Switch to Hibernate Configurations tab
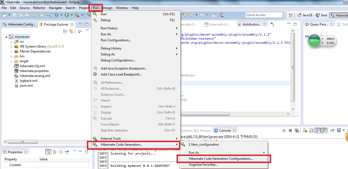Image resolution: width=348 pixels, height=169 pixels. pos(19,24)
